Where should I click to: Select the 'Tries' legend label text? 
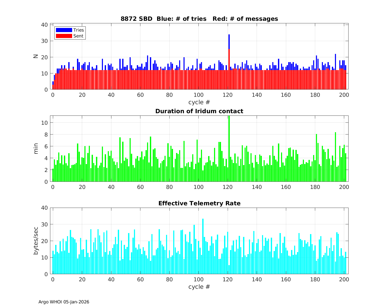click(x=79, y=30)
